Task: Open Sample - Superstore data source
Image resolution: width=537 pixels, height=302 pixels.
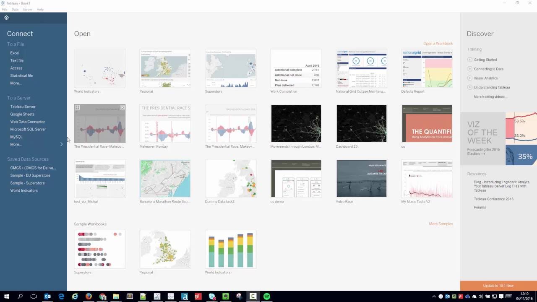Action: (x=27, y=183)
